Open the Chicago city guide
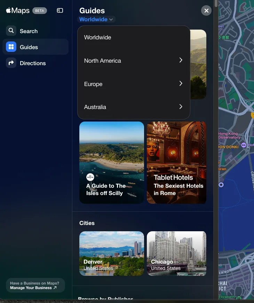 tap(176, 253)
